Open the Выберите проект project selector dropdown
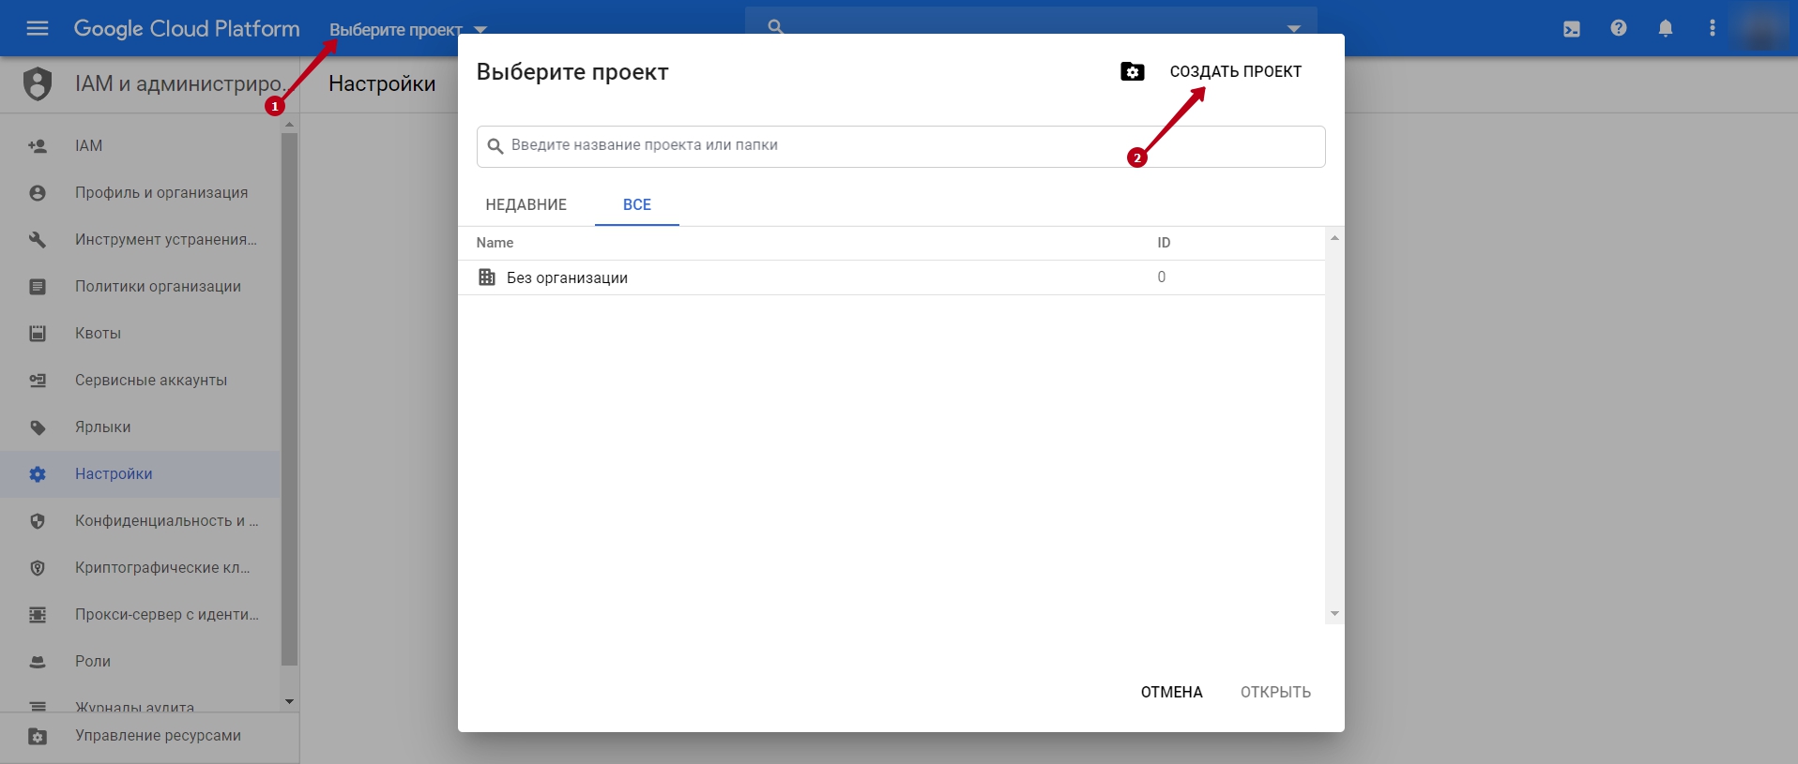 [x=408, y=30]
